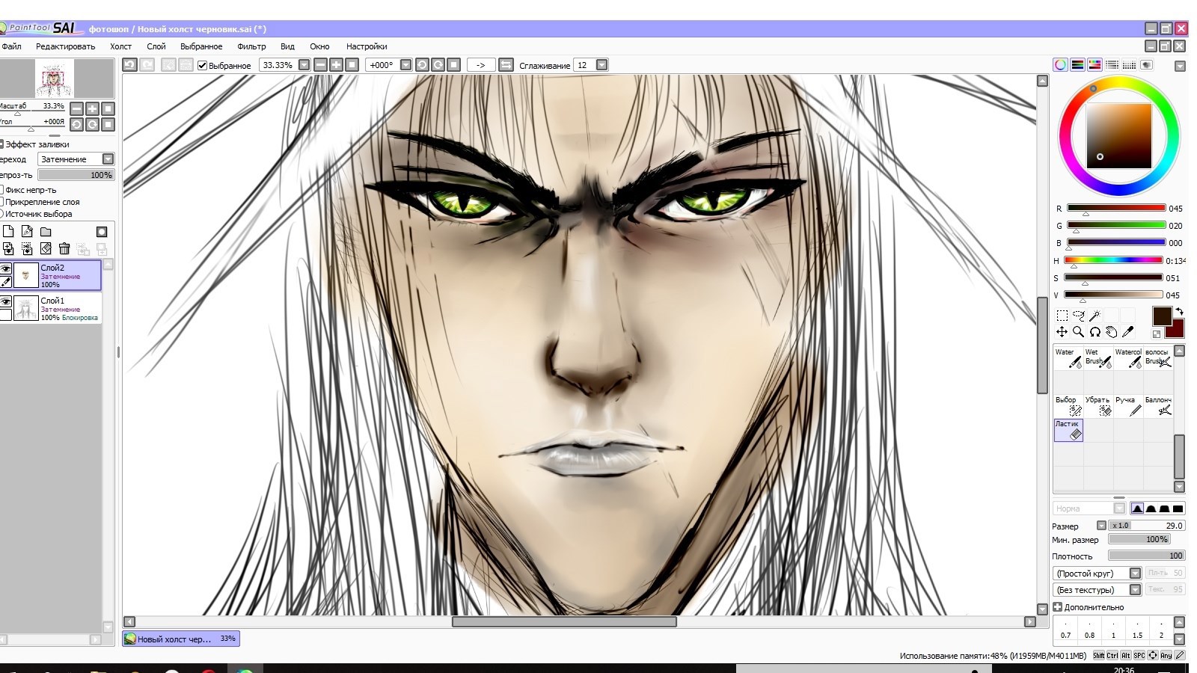Open the Размер multiplier dropdown
Image resolution: width=1197 pixels, height=673 pixels.
point(1101,526)
